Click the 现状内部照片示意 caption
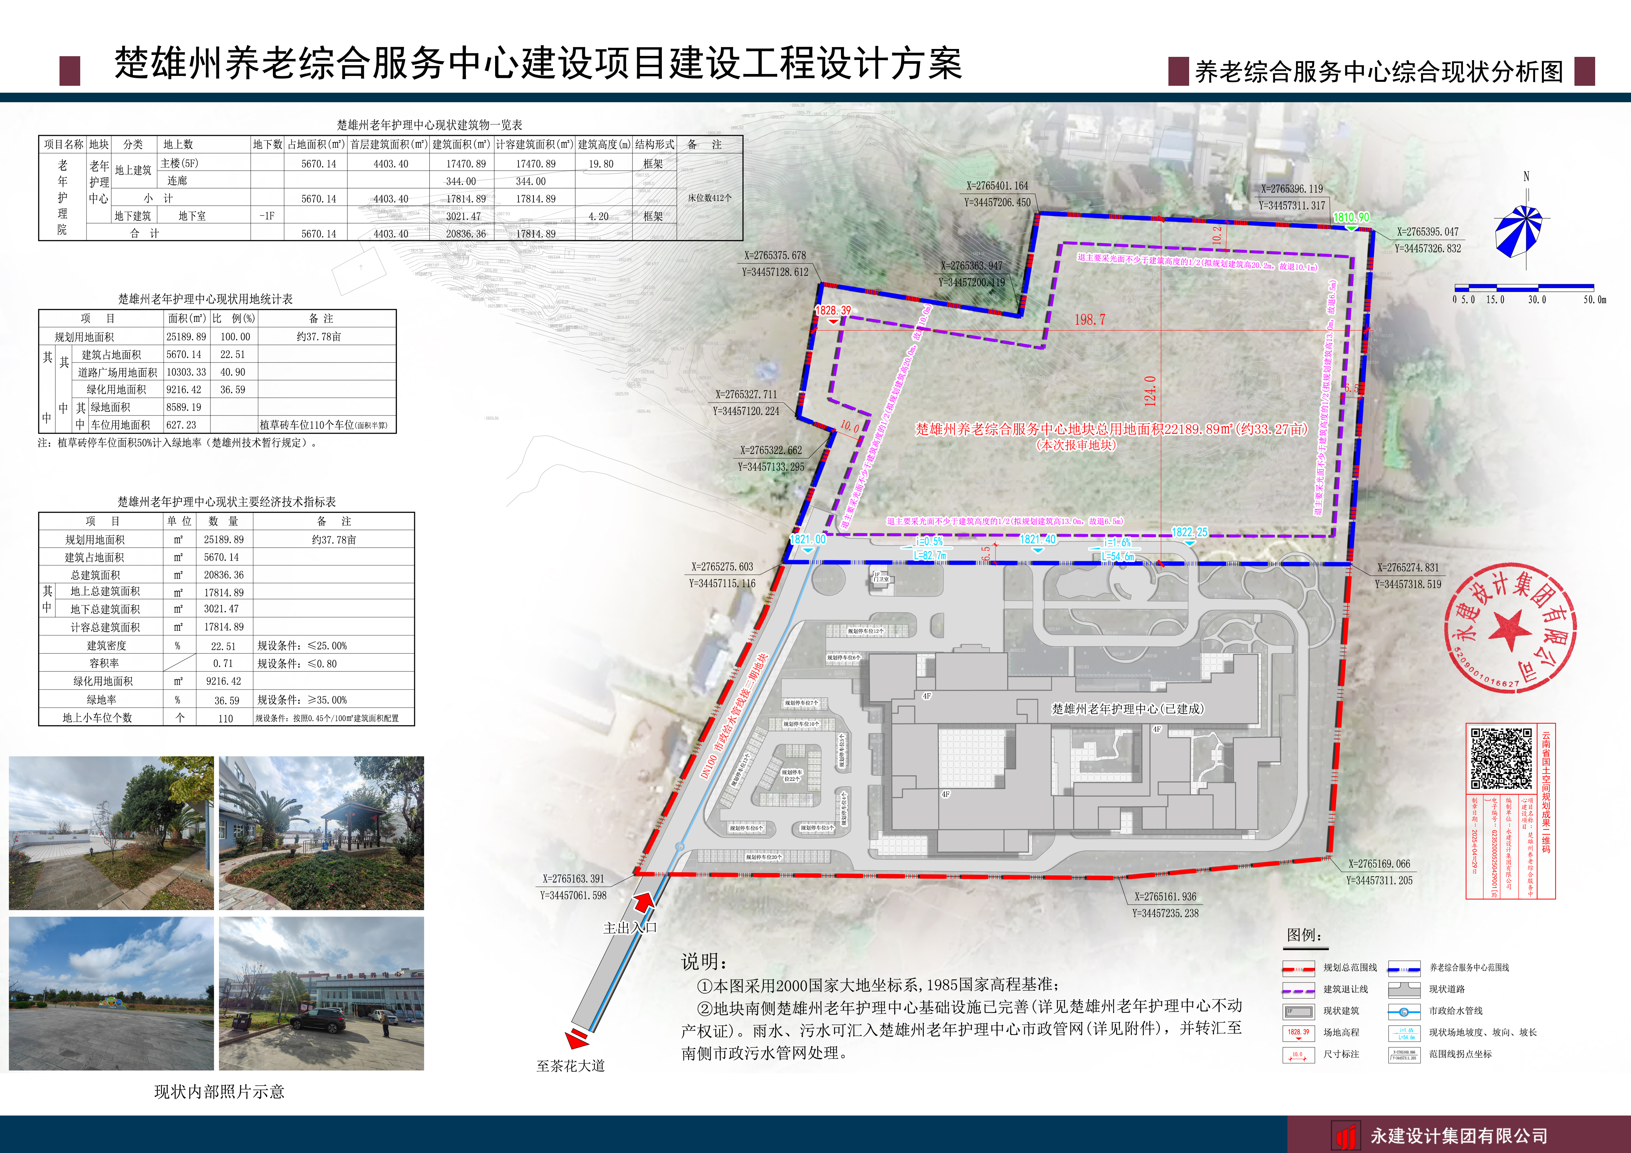The width and height of the screenshot is (1631, 1153). click(x=220, y=1092)
